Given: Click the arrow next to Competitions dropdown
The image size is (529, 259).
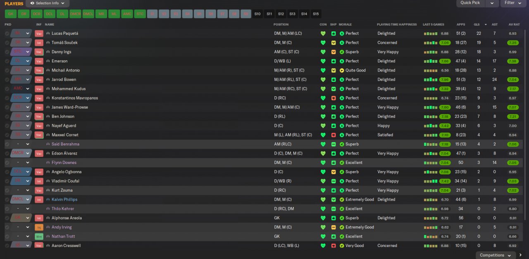Looking at the screenshot, I should tap(521, 255).
